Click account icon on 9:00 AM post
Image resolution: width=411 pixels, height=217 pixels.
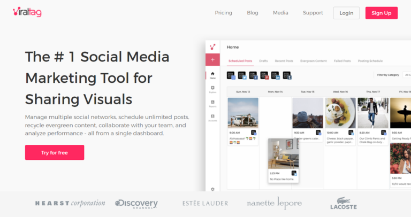coord(254,133)
